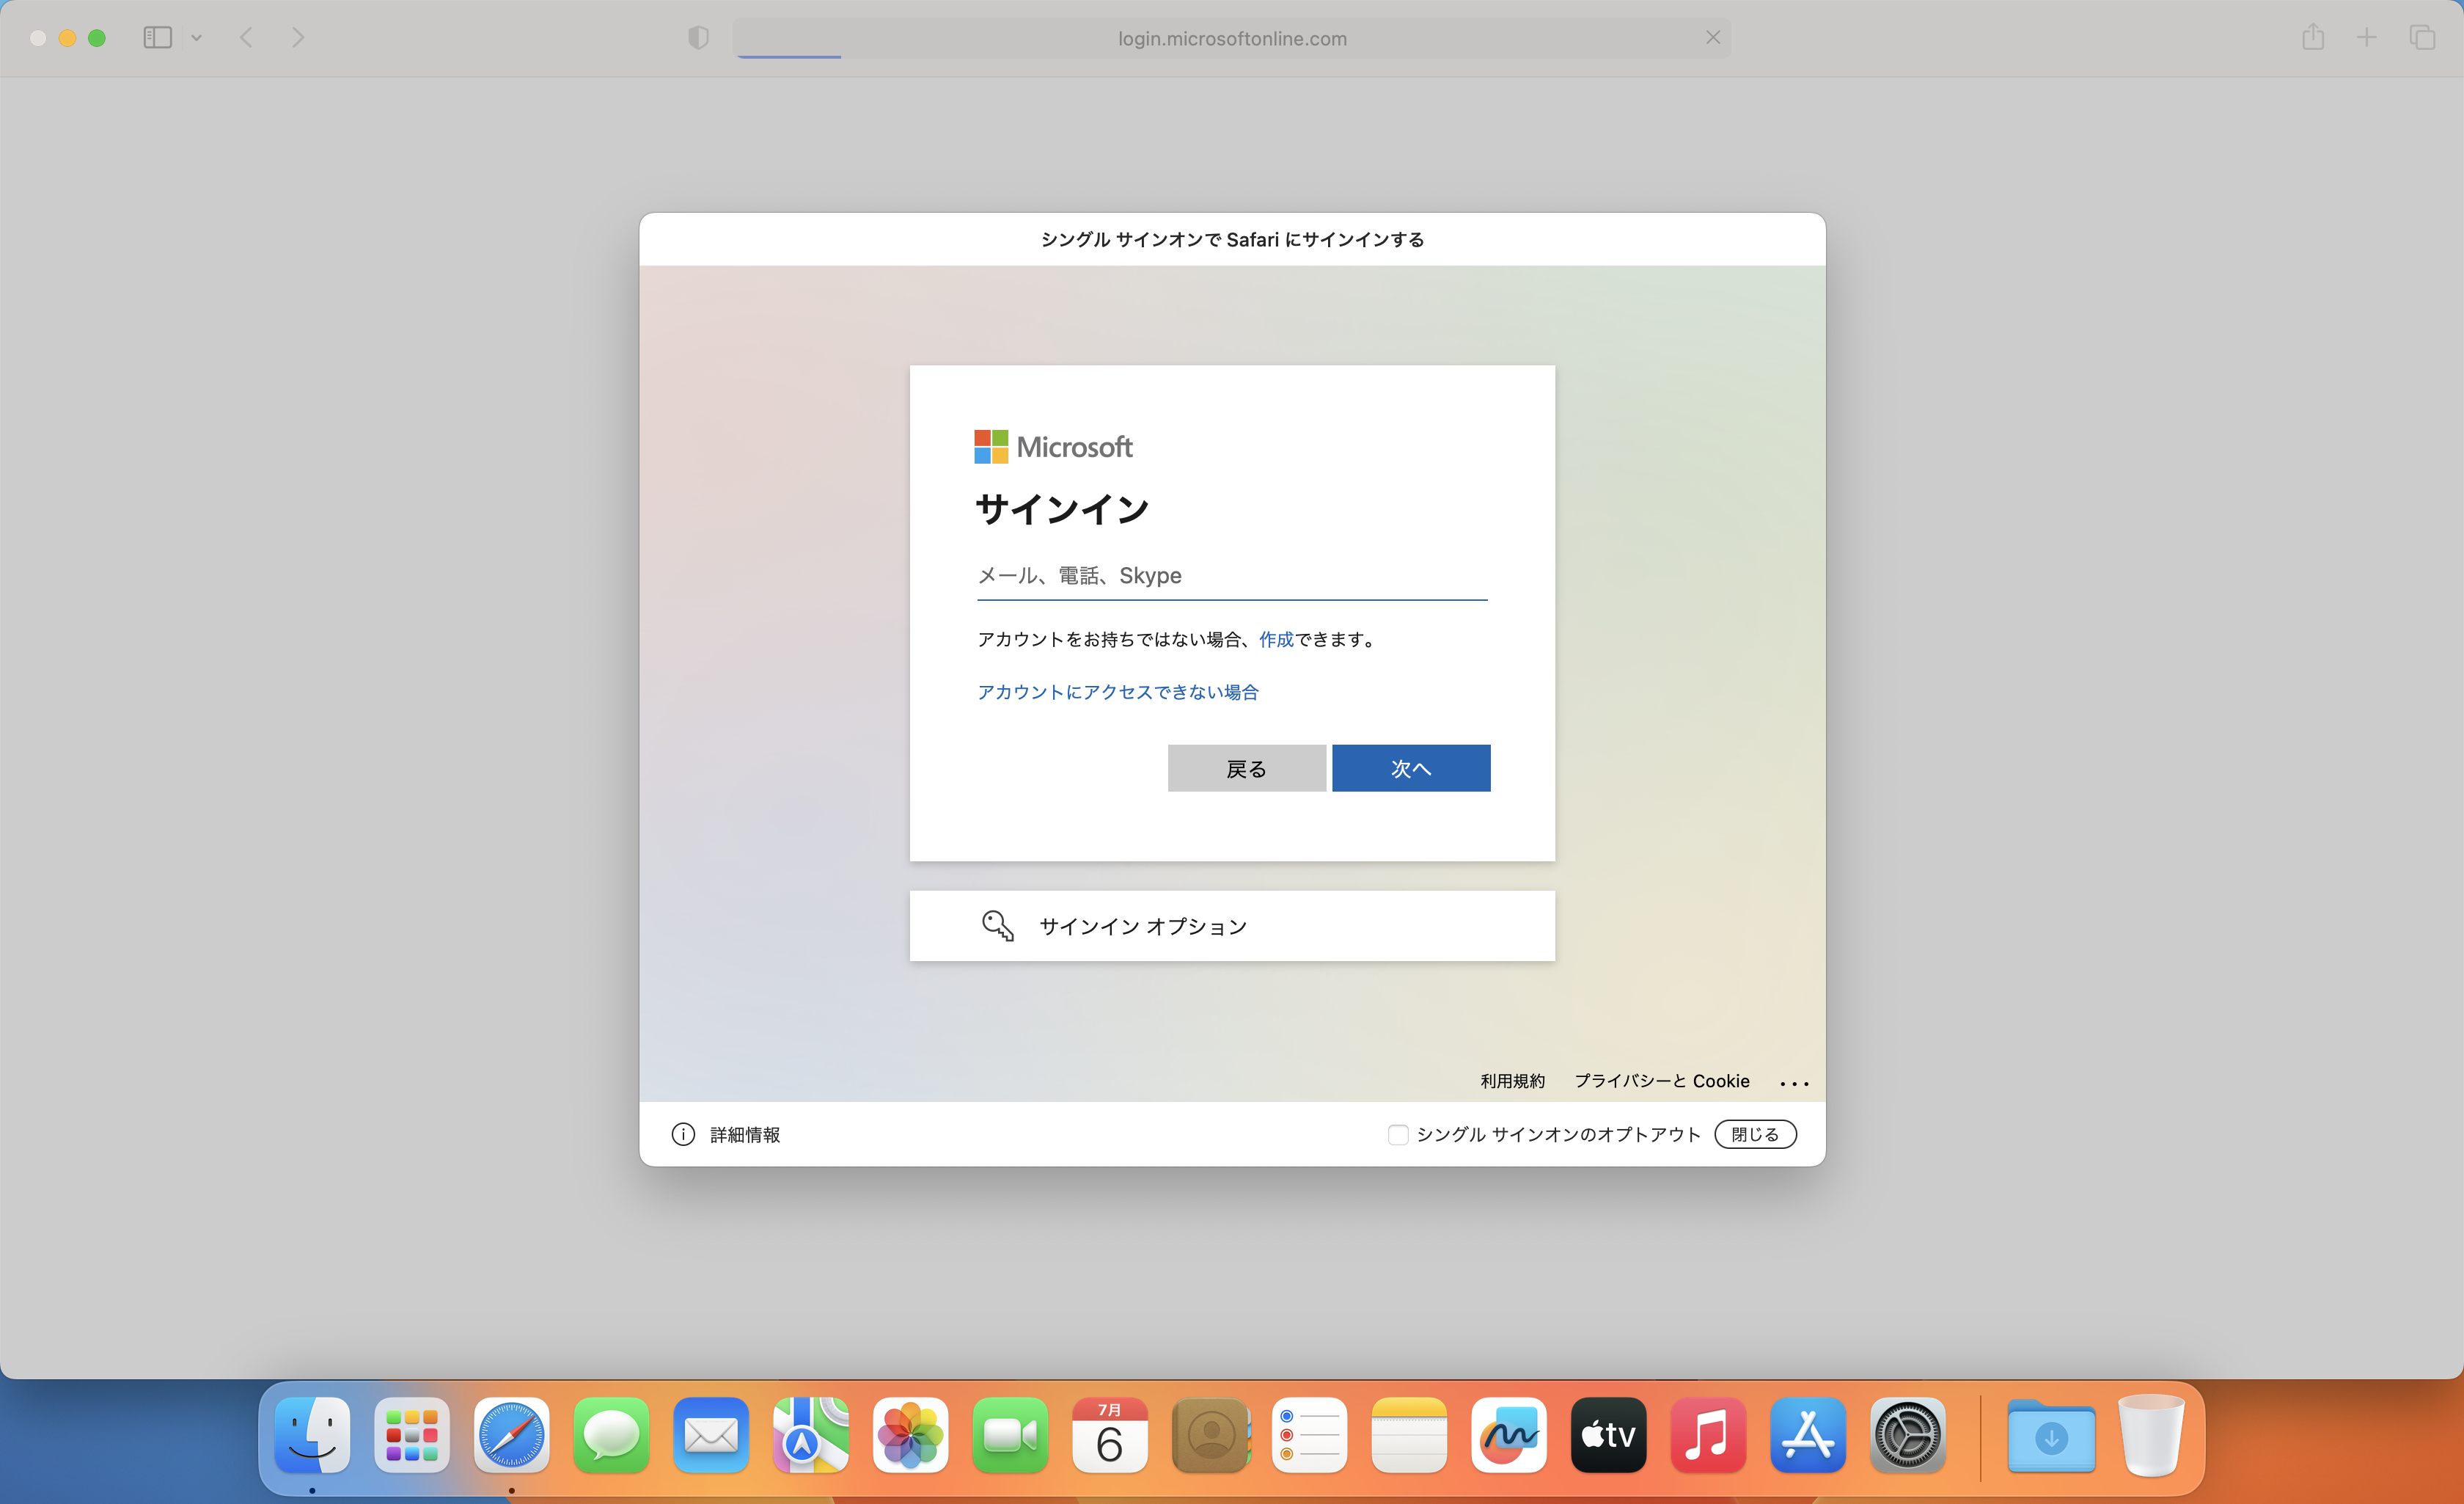Open Messages from the Dock

(611, 1435)
